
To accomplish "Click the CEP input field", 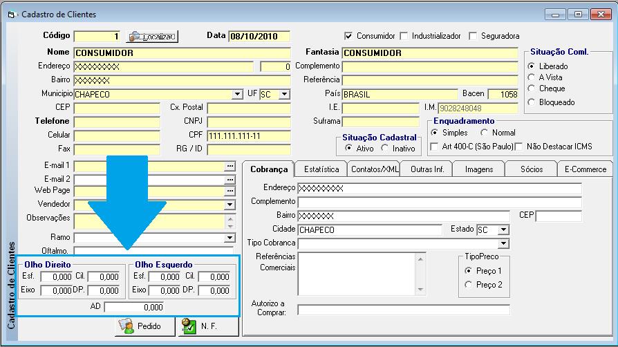I will click(x=117, y=108).
